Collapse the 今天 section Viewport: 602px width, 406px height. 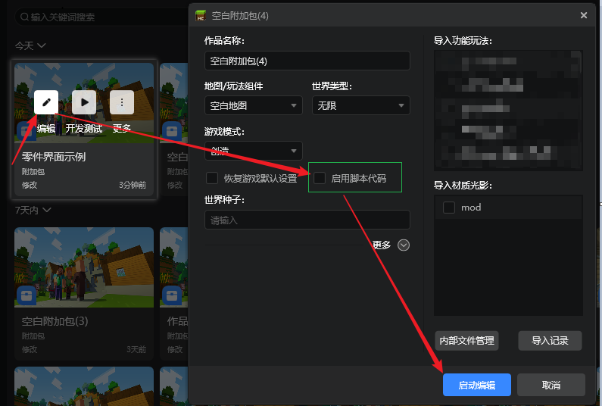tap(42, 45)
